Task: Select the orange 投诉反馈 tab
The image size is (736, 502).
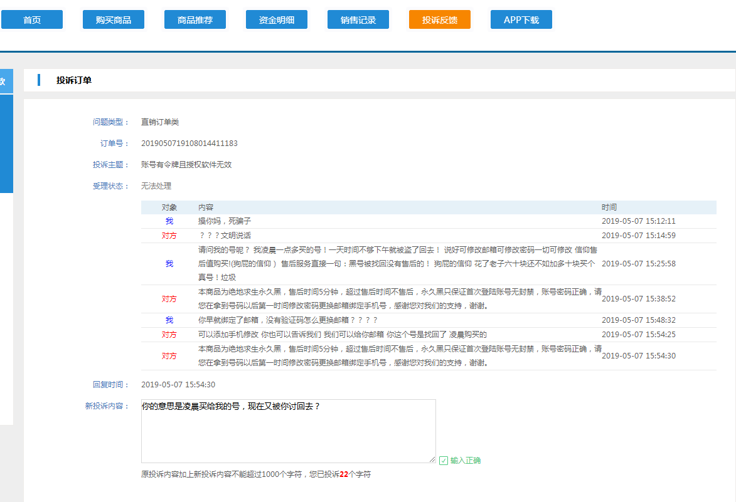Action: tap(440, 19)
